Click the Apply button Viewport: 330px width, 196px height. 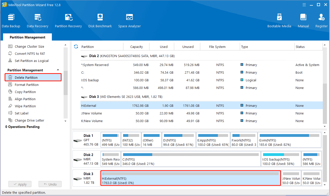(20, 184)
